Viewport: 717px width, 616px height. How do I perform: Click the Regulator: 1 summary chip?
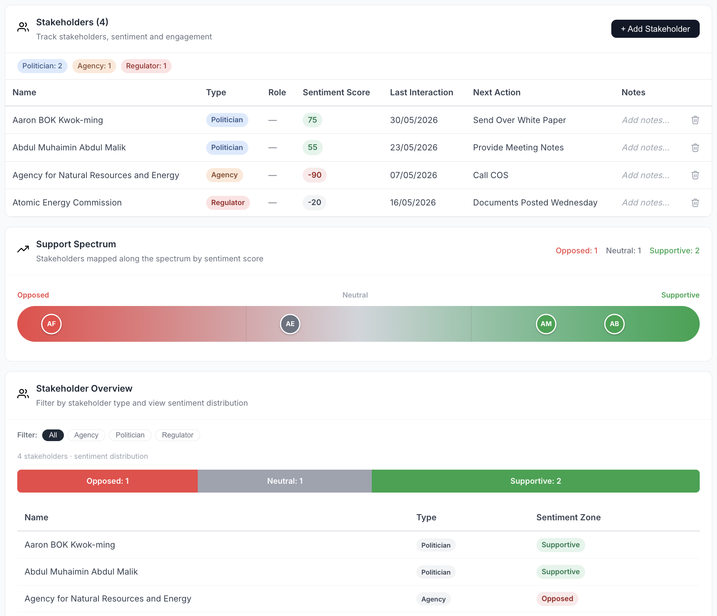(146, 66)
